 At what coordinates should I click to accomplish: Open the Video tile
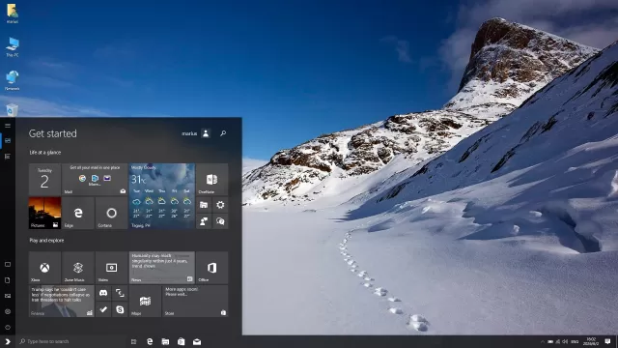pyautogui.click(x=112, y=268)
